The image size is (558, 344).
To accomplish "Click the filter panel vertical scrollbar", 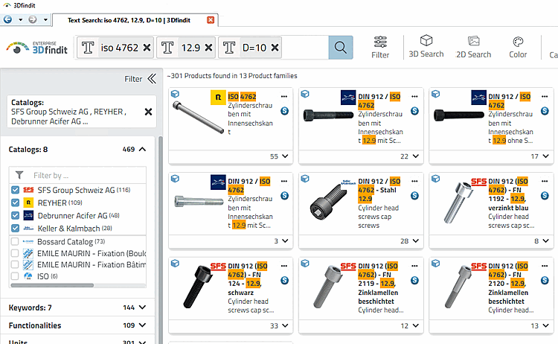I will (160, 238).
